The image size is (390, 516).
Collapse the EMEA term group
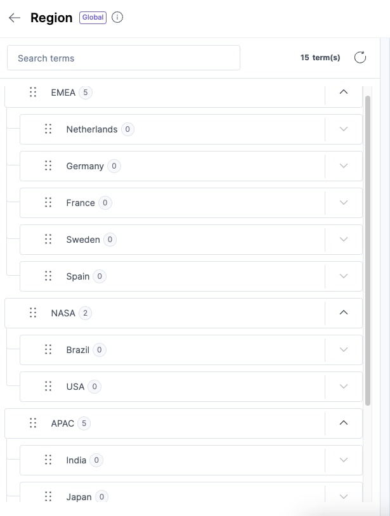pyautogui.click(x=344, y=93)
